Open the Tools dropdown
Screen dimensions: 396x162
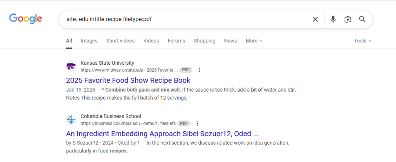click(x=362, y=41)
